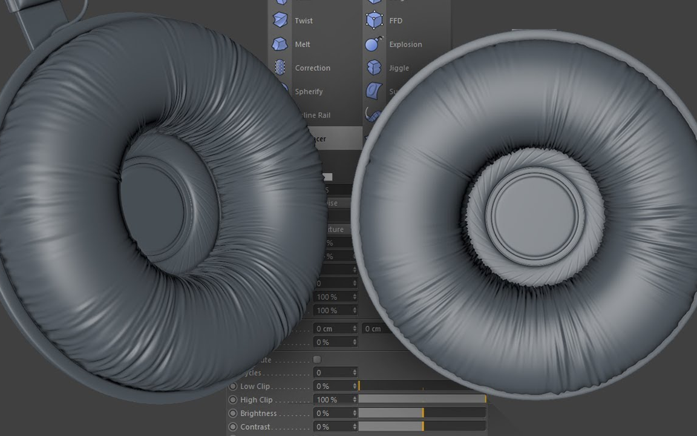This screenshot has width=697, height=436.
Task: Click the Low Clip value stepper arrows
Action: [355, 386]
